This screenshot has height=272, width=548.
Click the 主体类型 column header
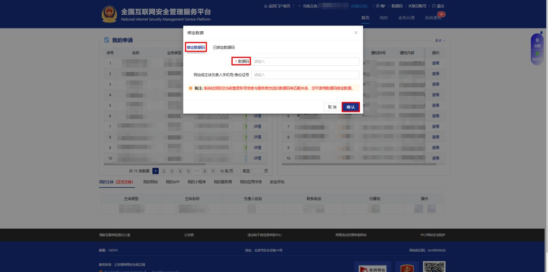click(131, 198)
